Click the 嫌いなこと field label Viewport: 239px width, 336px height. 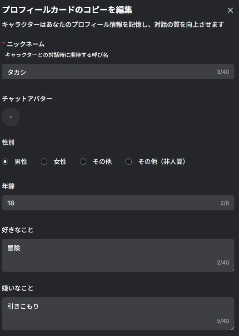coord(18,288)
